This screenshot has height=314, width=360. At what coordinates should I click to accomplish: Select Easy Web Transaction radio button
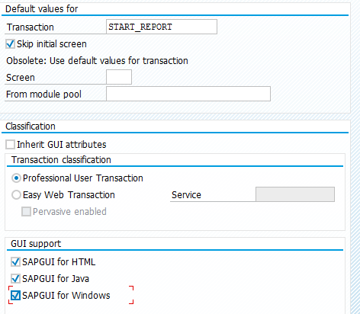[16, 195]
